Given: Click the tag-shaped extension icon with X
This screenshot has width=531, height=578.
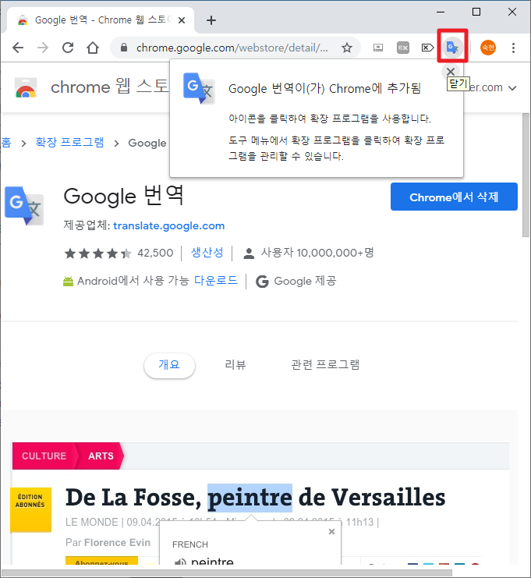Looking at the screenshot, I should tap(427, 48).
